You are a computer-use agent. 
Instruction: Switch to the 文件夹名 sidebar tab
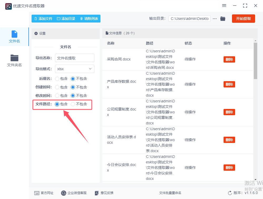(x=14, y=60)
